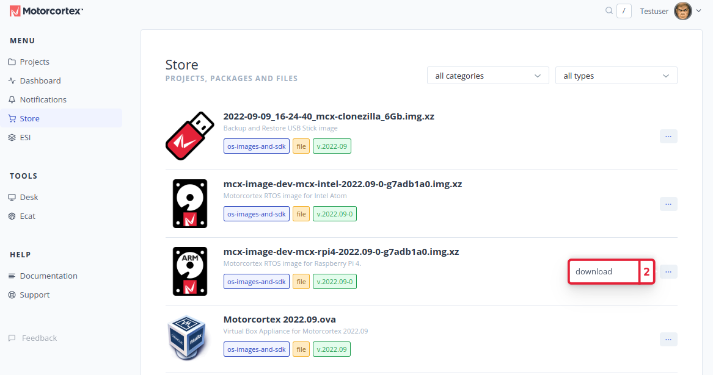The height and width of the screenshot is (375, 713).
Task: Click the ESI layers icon
Action: click(12, 138)
